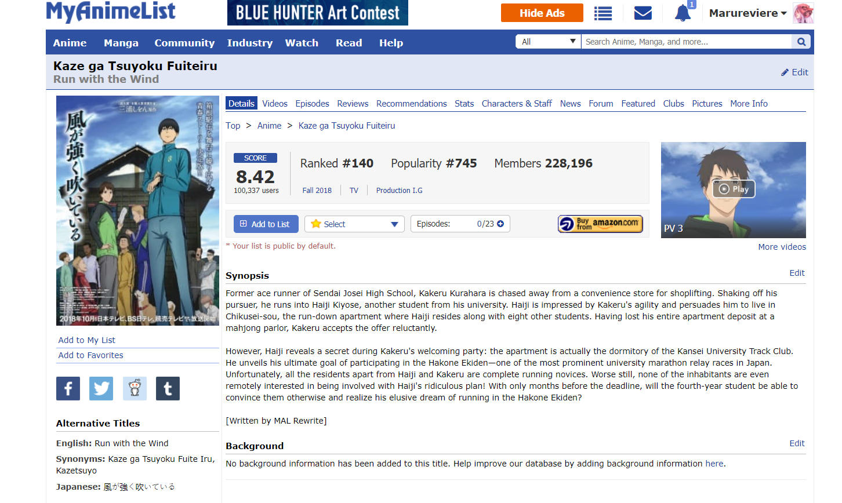Click the Buy from Amazon button

tap(600, 224)
